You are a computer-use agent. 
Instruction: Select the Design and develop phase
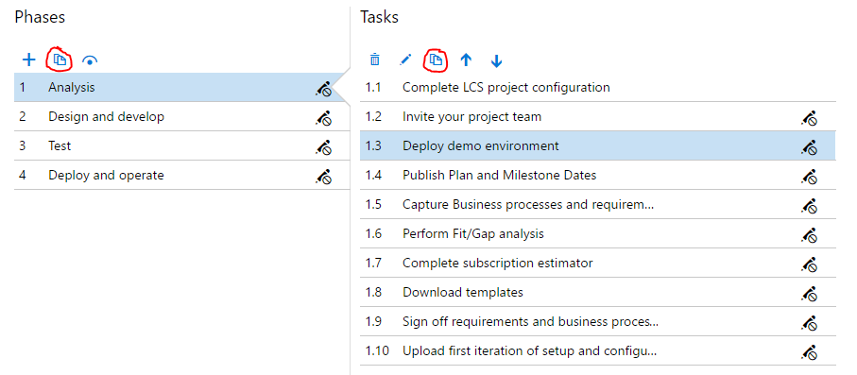(x=182, y=116)
